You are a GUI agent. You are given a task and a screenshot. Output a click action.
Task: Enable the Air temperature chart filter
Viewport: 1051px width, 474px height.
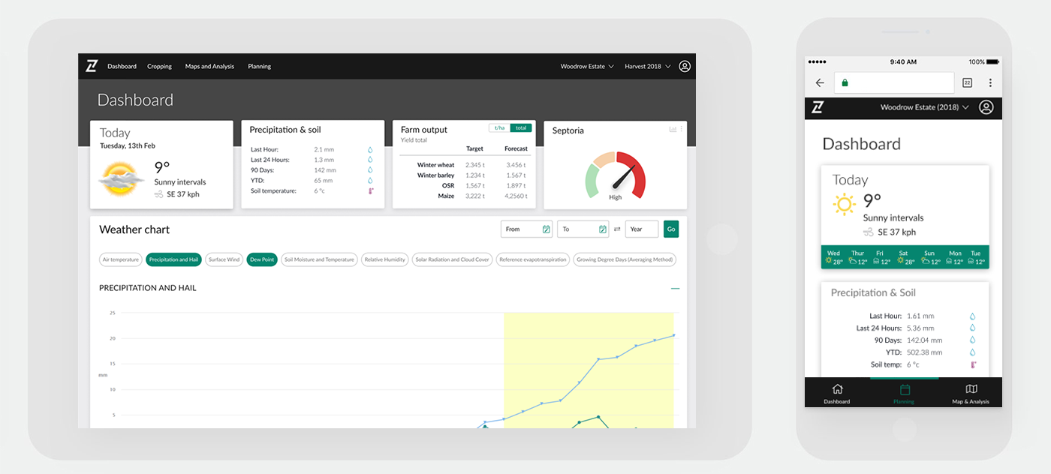(x=121, y=259)
